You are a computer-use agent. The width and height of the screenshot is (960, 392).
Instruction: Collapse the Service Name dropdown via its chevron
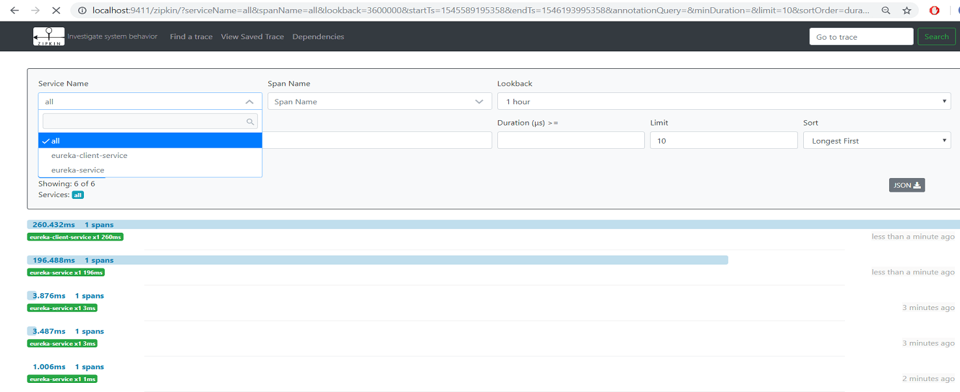coord(250,101)
